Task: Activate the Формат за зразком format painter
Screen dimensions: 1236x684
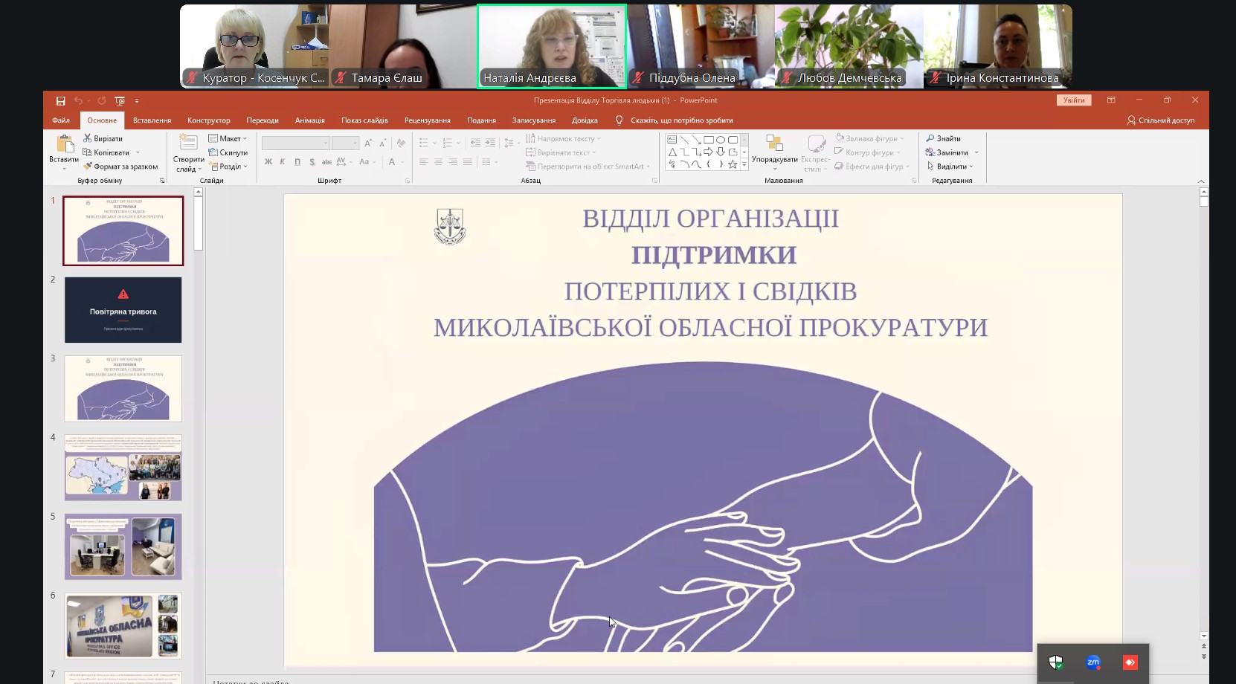Action: (120, 167)
